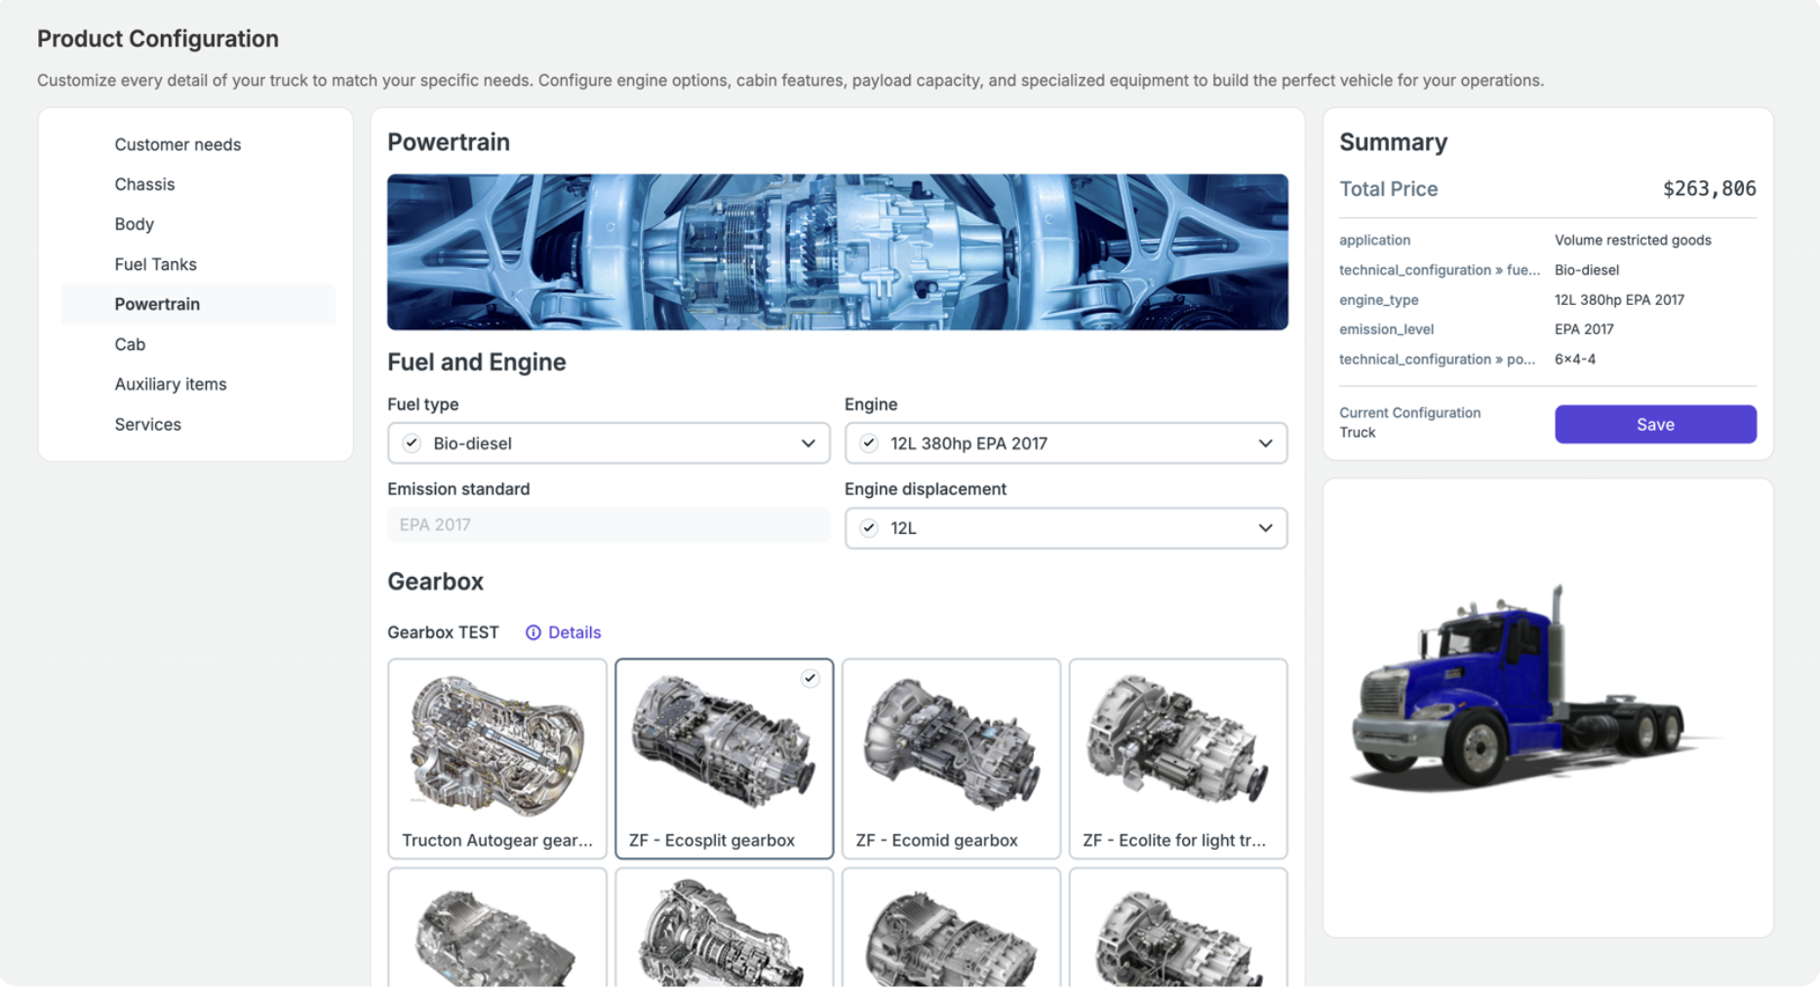Open the Customer needs section

coord(178,144)
